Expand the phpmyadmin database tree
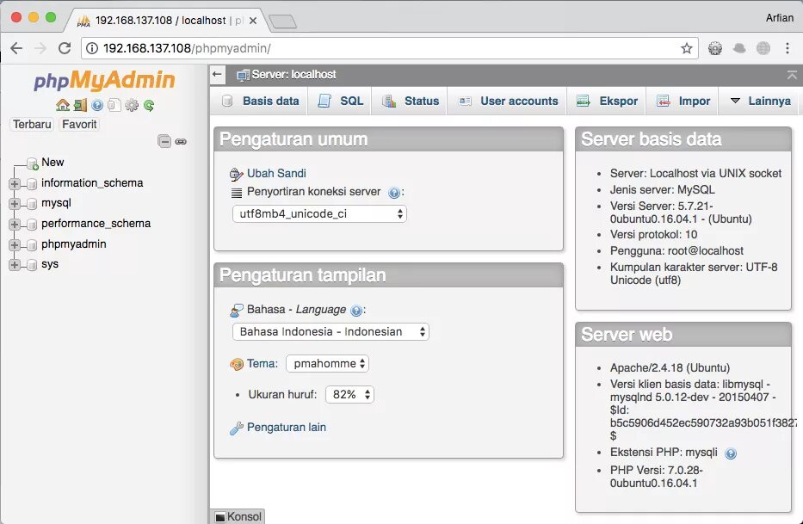 [15, 244]
